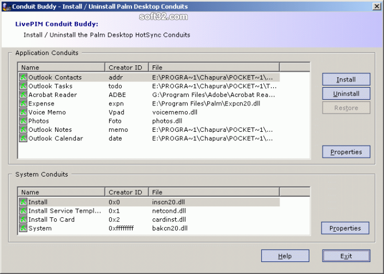Sort Application Conduits by Name header
This screenshot has width=384, height=274.
[61, 67]
